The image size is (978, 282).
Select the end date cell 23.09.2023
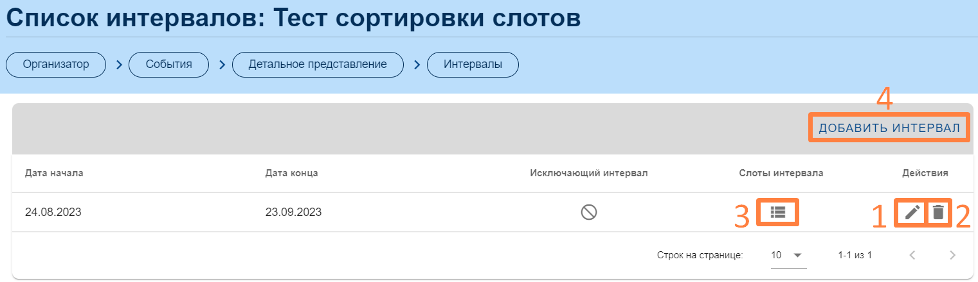293,213
